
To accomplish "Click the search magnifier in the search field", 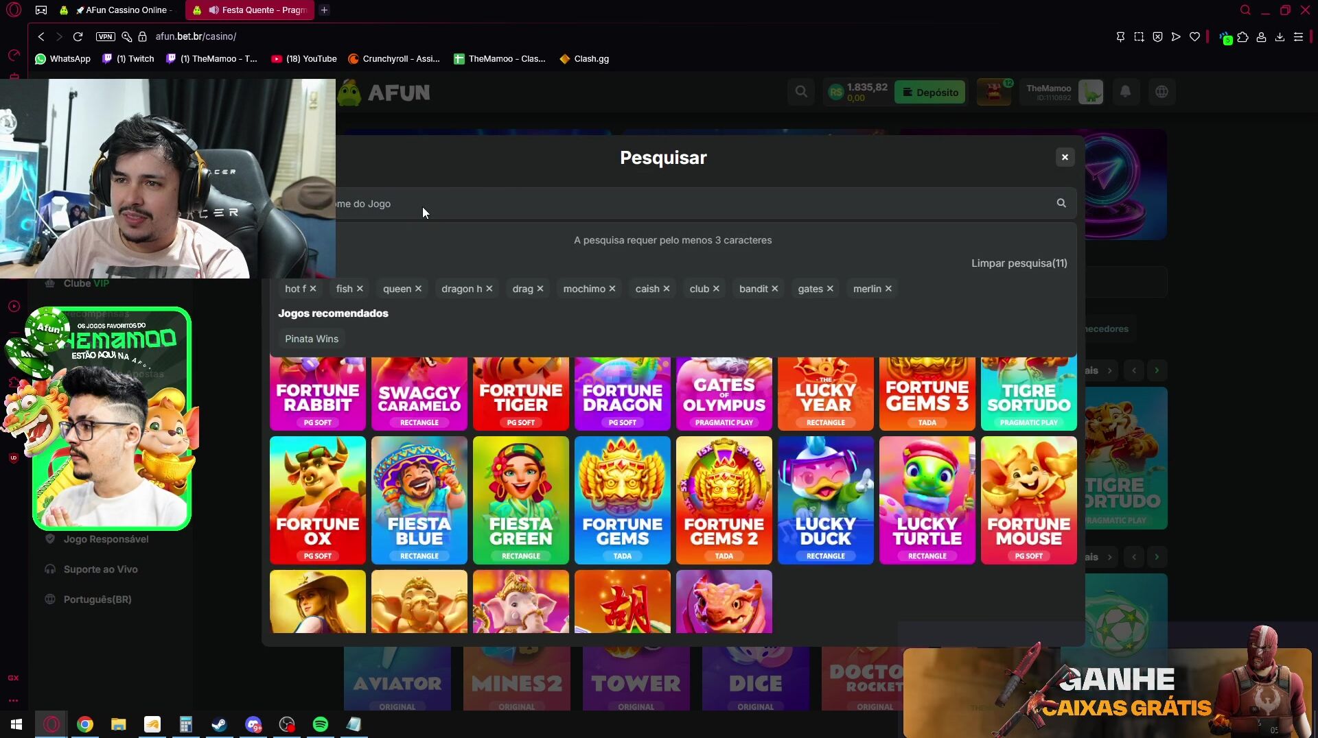I will pos(1061,203).
